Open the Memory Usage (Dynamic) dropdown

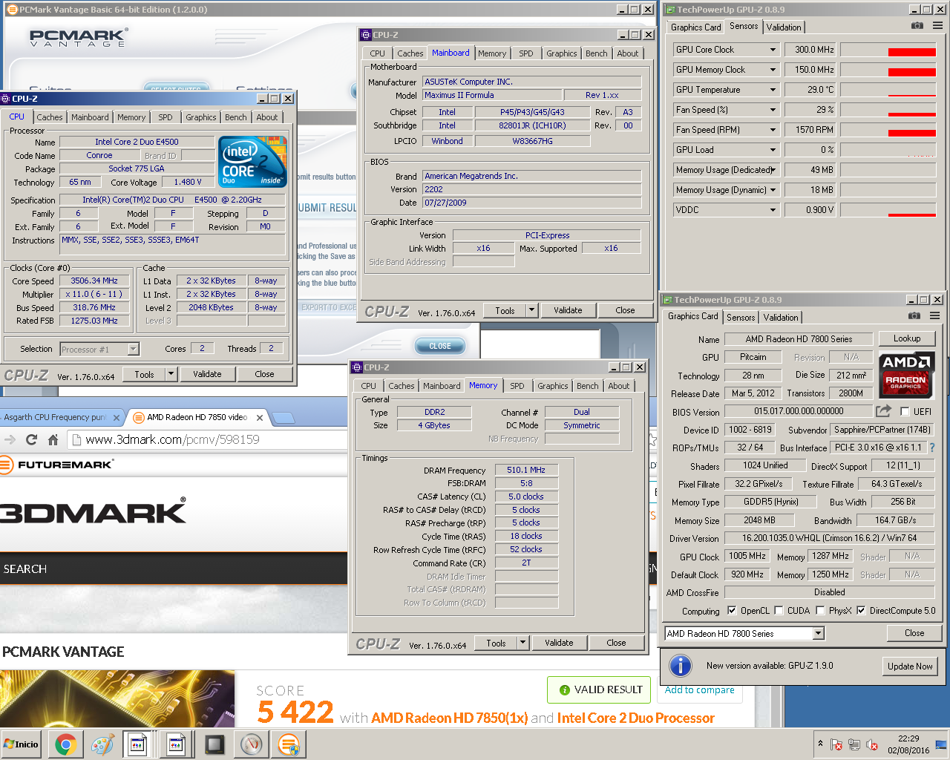tap(773, 190)
